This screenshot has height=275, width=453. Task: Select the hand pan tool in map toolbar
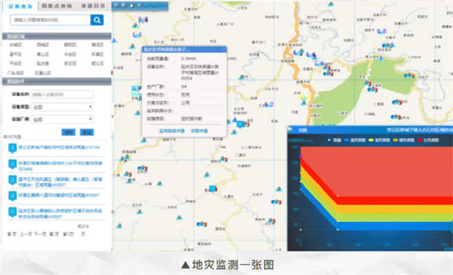coord(131,5)
